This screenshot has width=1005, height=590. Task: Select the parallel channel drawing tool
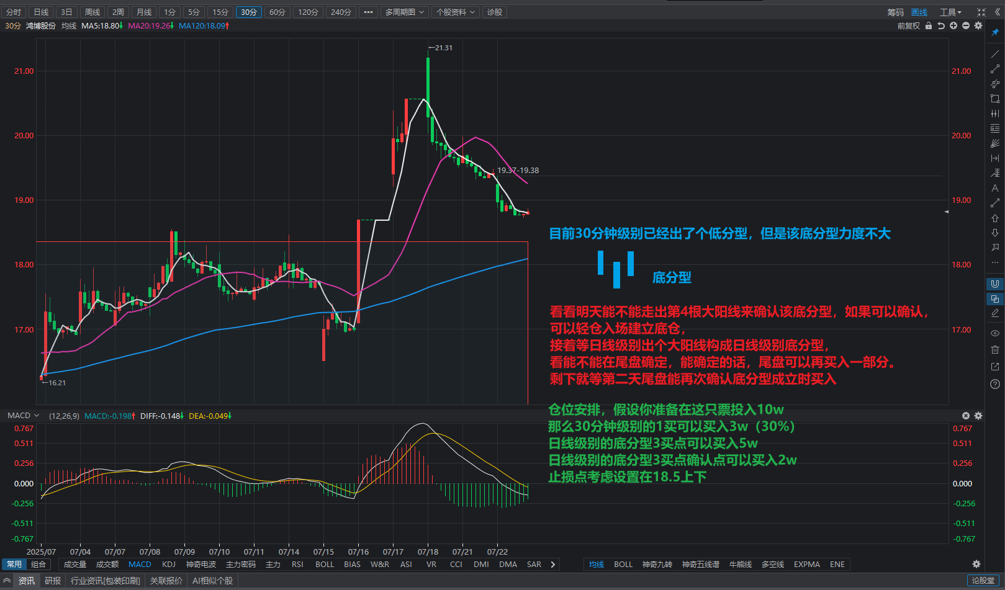point(995,84)
